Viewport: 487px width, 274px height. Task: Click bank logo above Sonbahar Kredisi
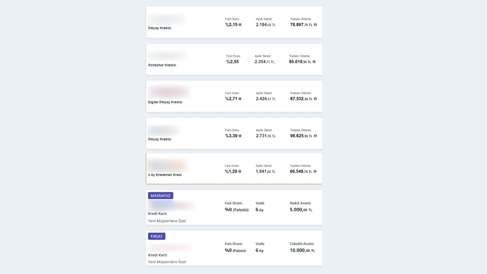[x=167, y=56]
